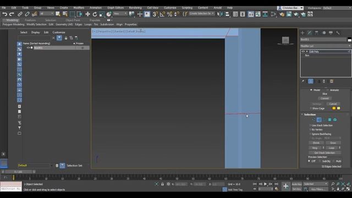This screenshot has height=198, width=352.
Task: Open the Modifier List dropdown
Action: coord(325,46)
